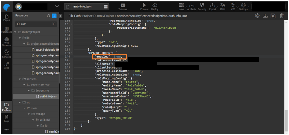Save the file using the floppy disk icon
The height and width of the screenshot is (135, 289).
coord(273,16)
